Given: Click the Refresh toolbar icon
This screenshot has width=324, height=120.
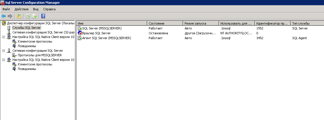Looking at the screenshot, I should pyautogui.click(x=28, y=16).
